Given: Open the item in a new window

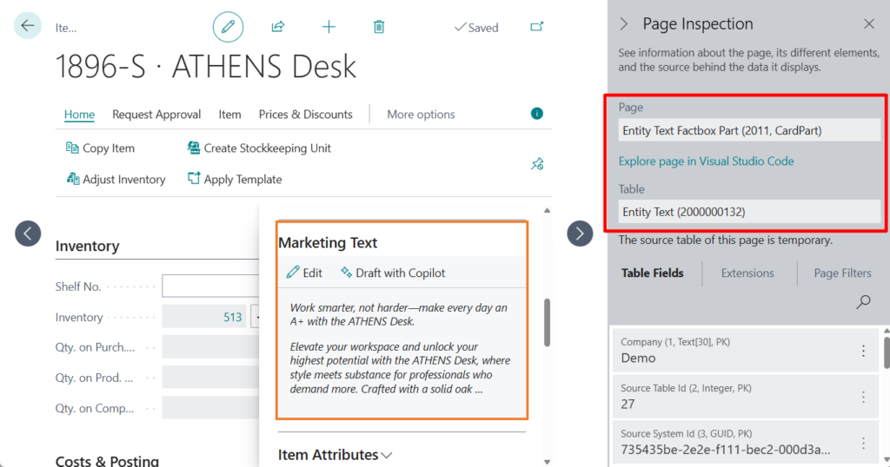Looking at the screenshot, I should pos(537,27).
